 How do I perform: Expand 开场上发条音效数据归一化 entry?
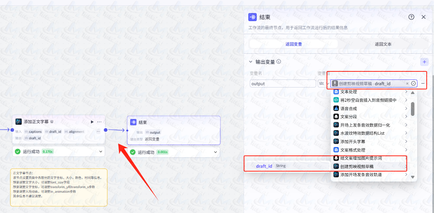click(x=406, y=125)
